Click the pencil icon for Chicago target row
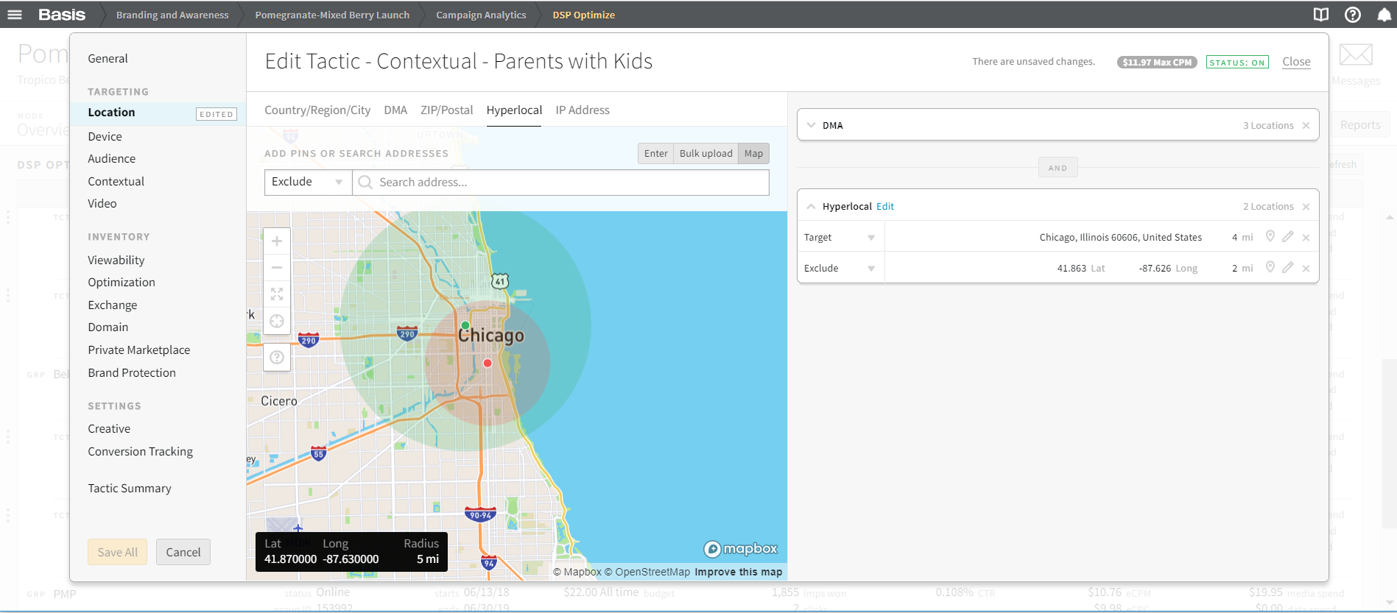The image size is (1397, 613). tap(1287, 237)
